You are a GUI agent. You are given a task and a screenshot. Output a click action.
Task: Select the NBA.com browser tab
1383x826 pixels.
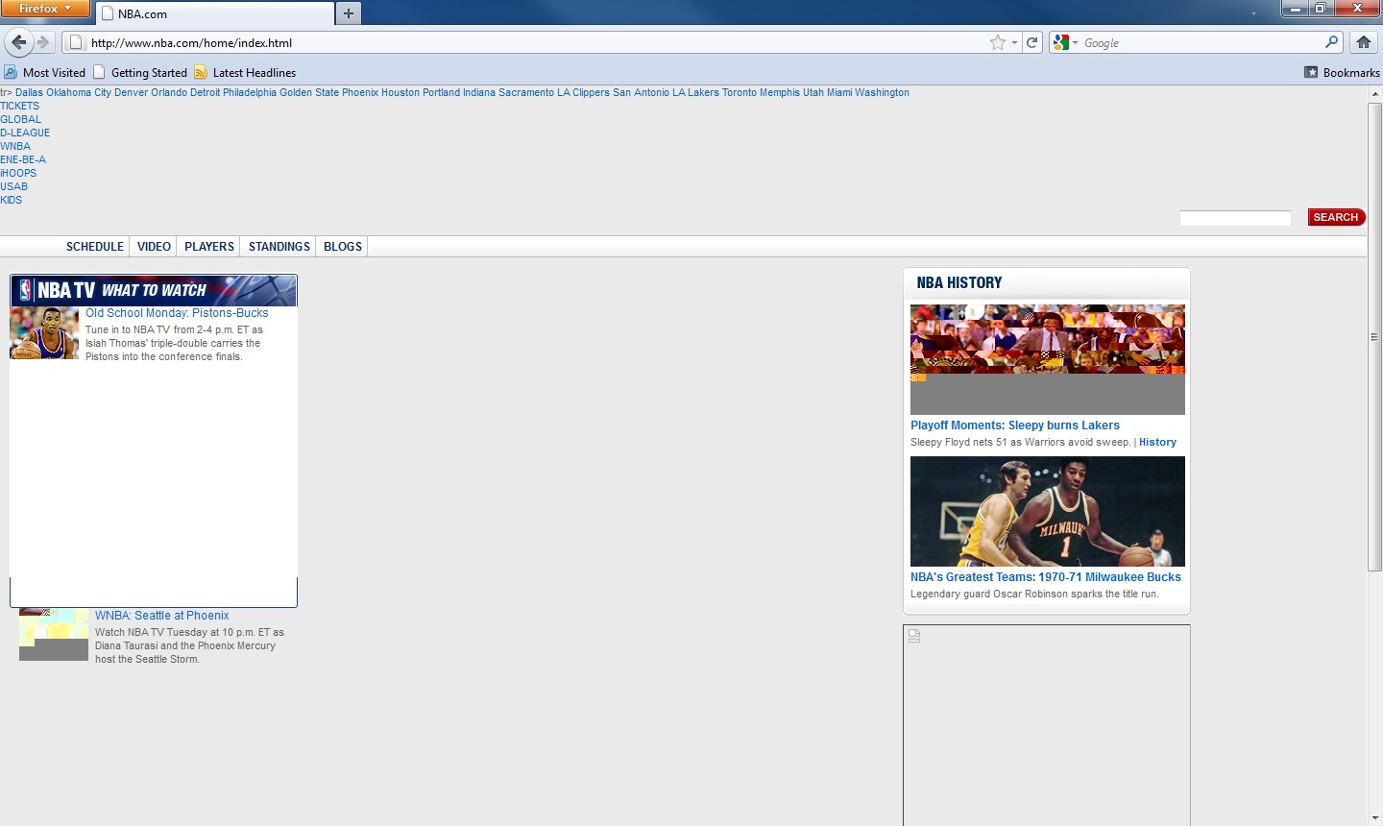[215, 13]
